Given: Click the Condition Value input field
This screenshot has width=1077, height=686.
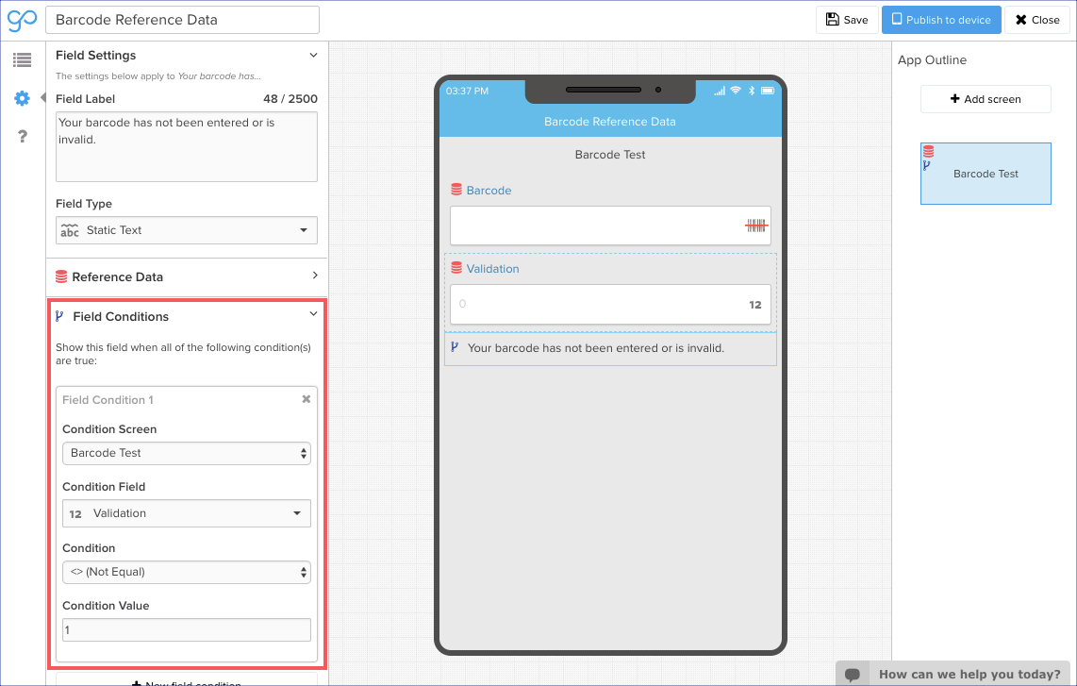Looking at the screenshot, I should coord(187,629).
